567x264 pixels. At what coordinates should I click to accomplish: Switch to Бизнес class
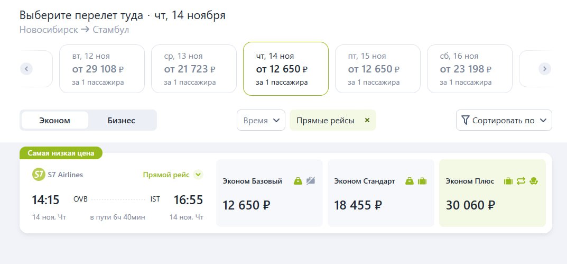[122, 120]
